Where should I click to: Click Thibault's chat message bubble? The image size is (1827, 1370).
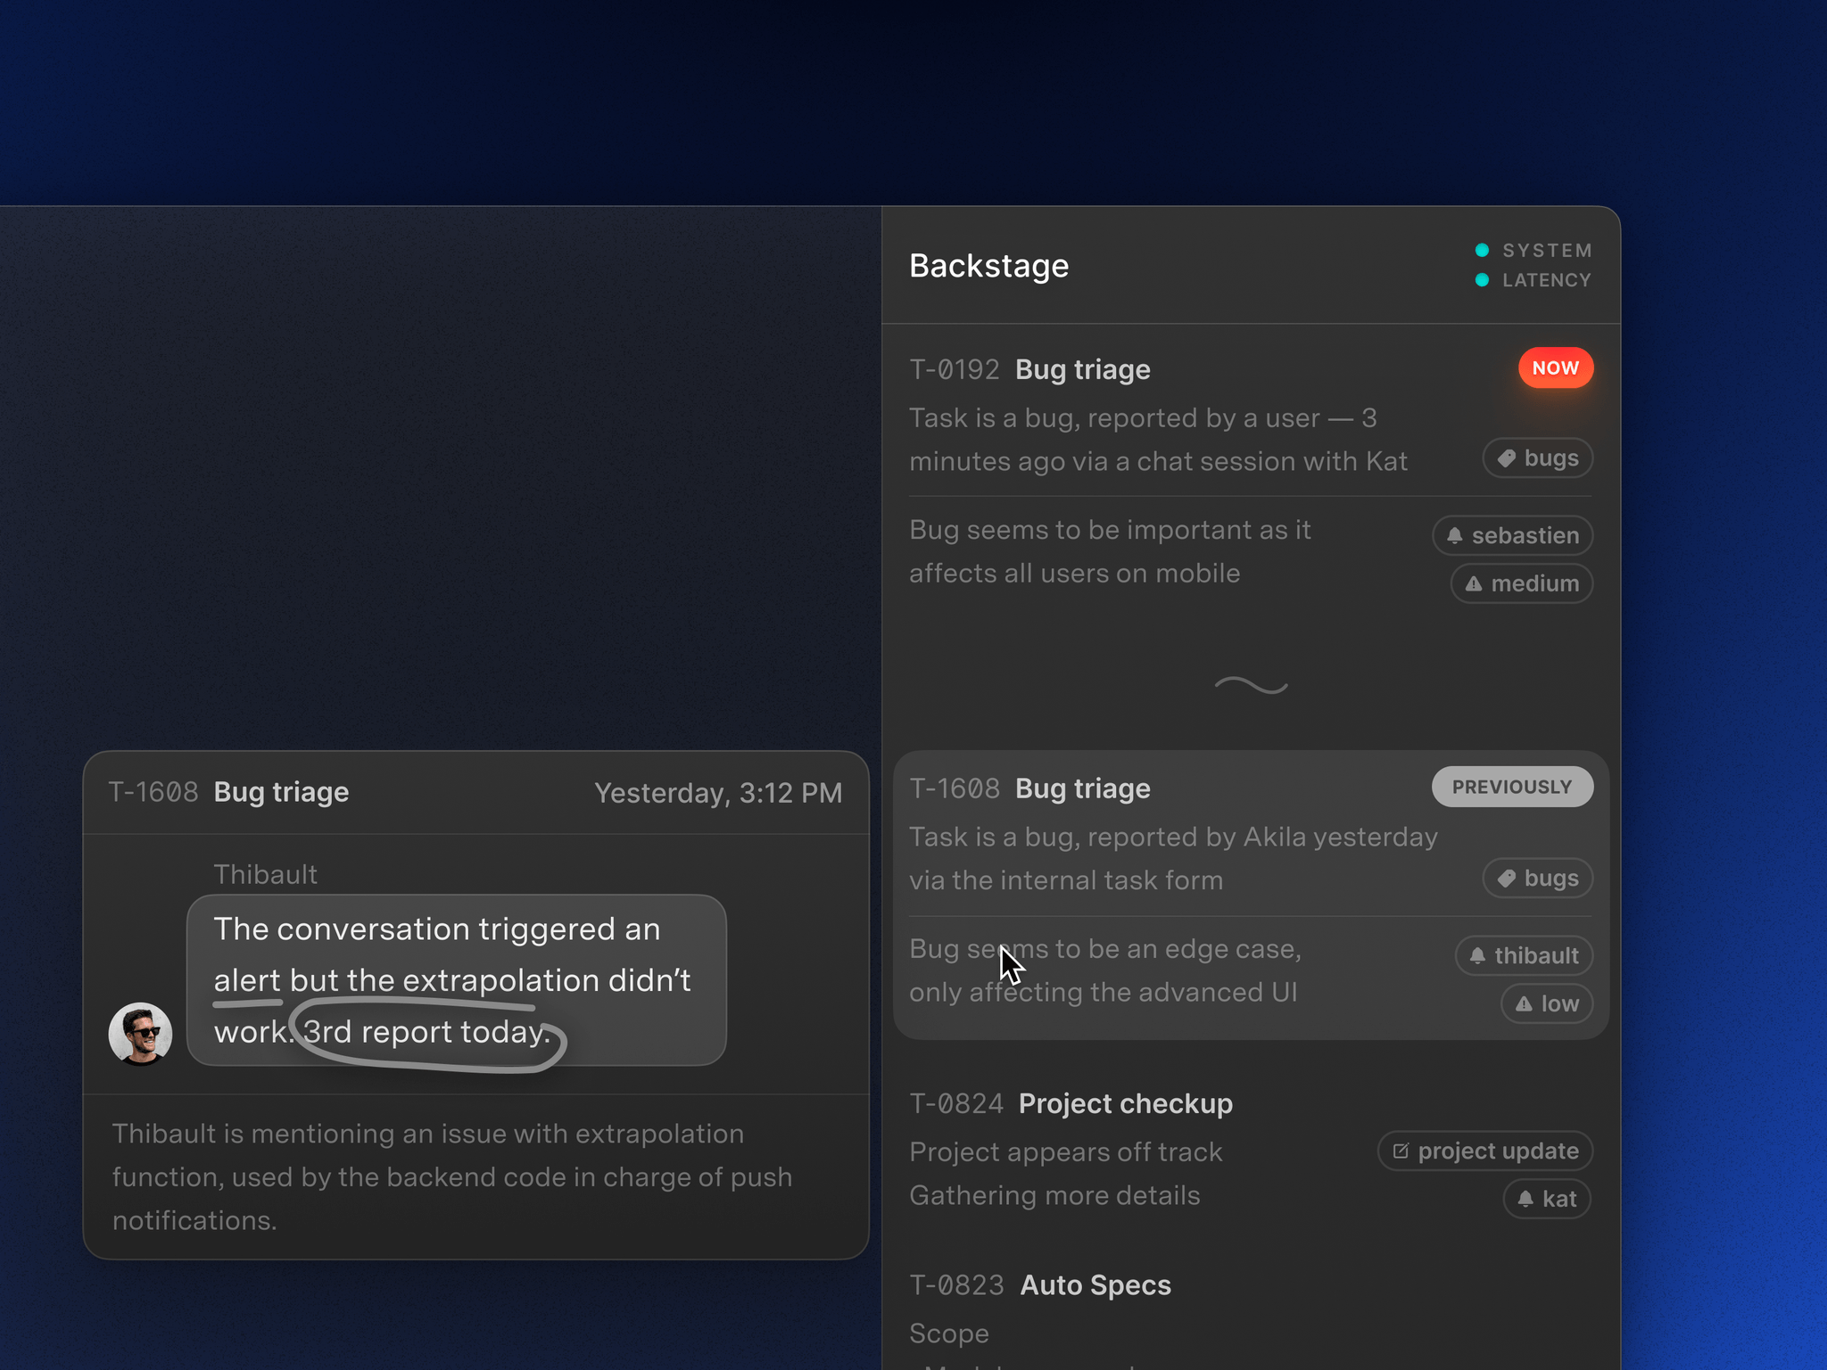[x=456, y=979]
